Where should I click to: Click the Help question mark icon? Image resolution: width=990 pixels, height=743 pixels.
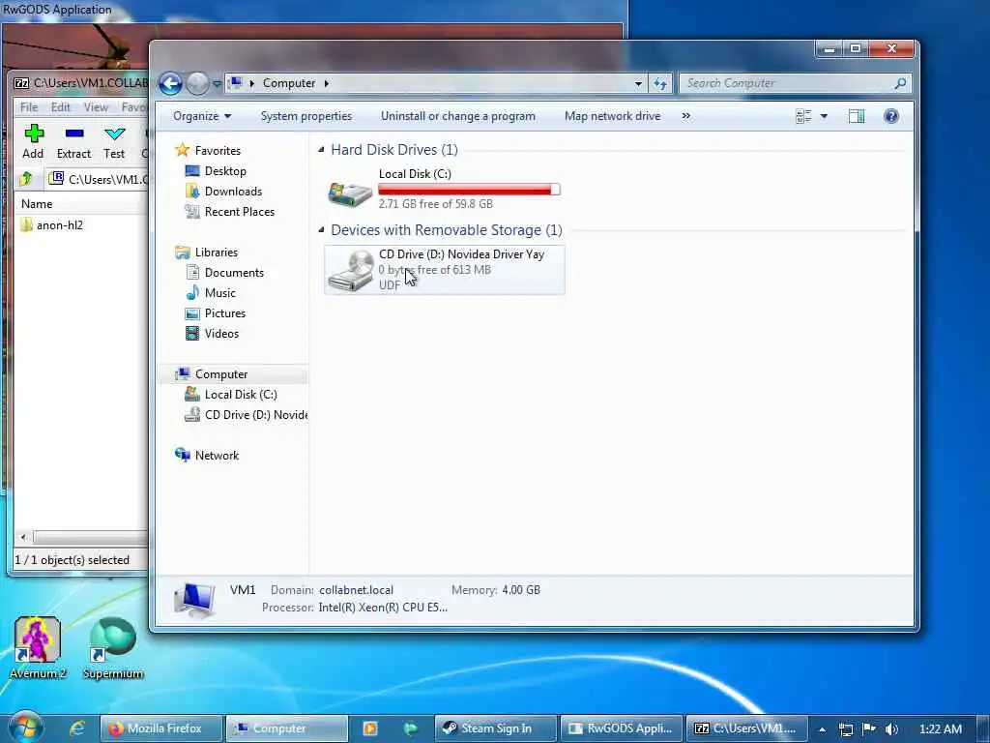[x=890, y=116]
